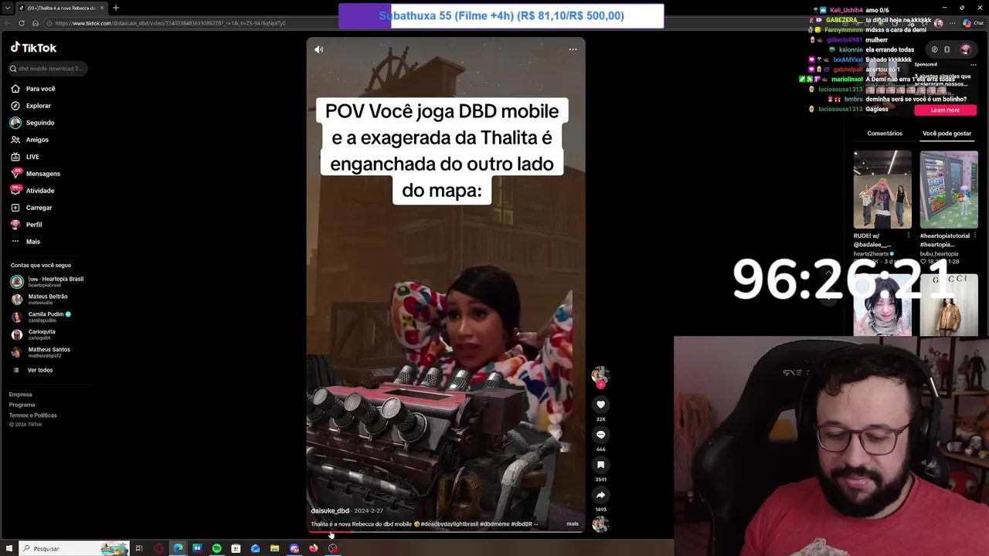Open Carioquita followed account
The image size is (989, 556).
pos(34,334)
